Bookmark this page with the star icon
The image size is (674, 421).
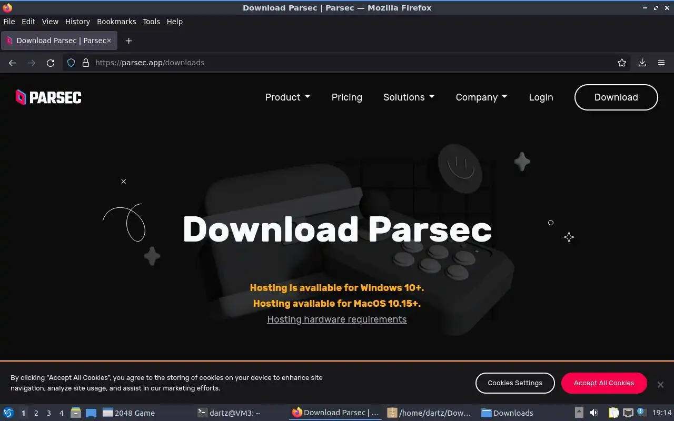pos(622,63)
